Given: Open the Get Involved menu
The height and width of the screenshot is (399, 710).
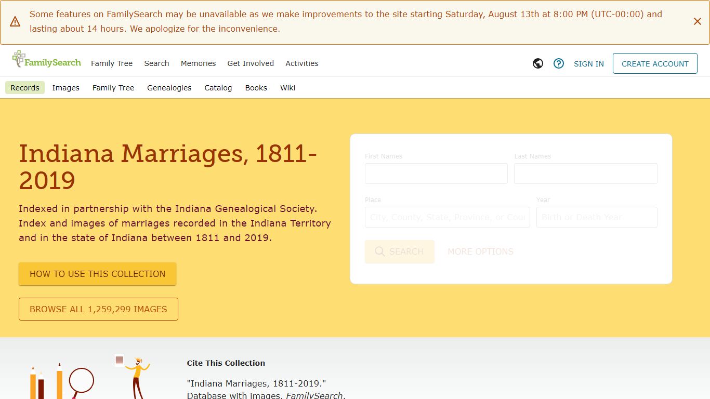Looking at the screenshot, I should pos(251,63).
